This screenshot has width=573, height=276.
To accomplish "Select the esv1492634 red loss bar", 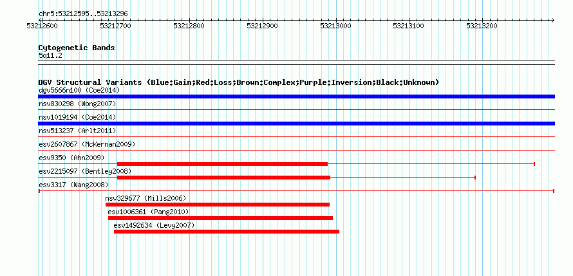I will (x=227, y=232).
